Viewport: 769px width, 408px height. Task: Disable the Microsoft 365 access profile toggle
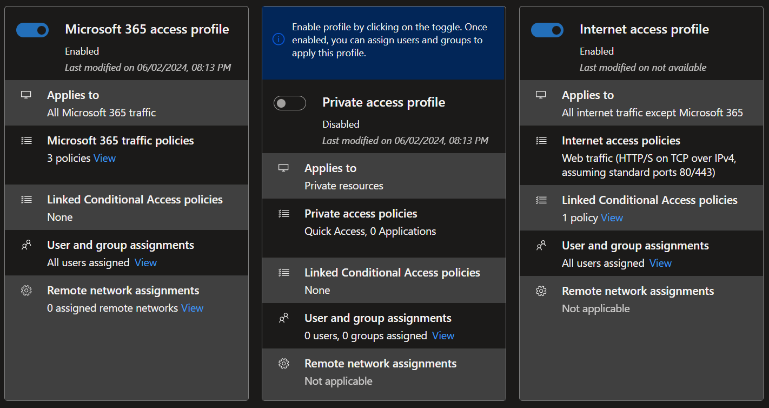tap(32, 30)
